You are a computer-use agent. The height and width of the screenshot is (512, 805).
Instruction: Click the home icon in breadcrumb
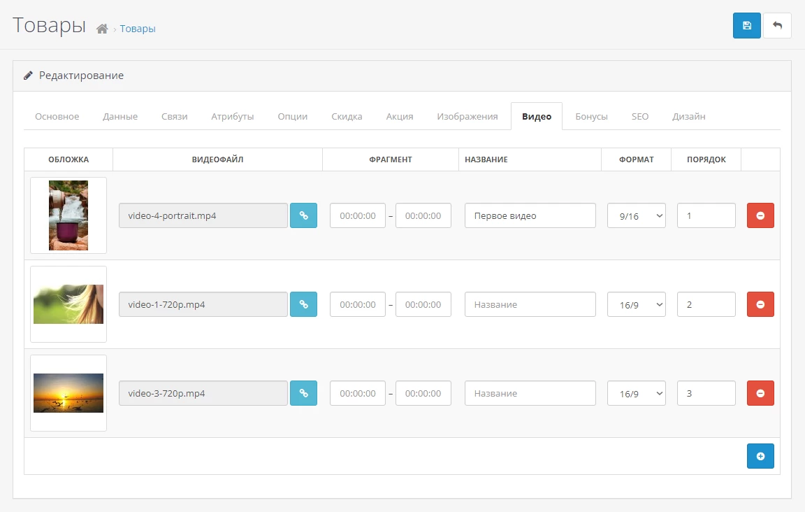tap(102, 29)
